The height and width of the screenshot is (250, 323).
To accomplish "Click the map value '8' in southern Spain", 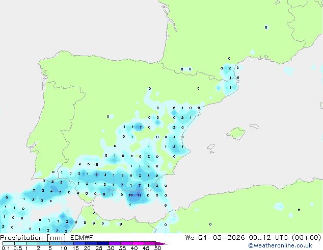I will [x=104, y=194].
